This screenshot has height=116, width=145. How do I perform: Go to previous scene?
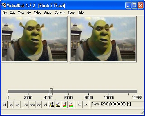pyautogui.click(x=64, y=104)
